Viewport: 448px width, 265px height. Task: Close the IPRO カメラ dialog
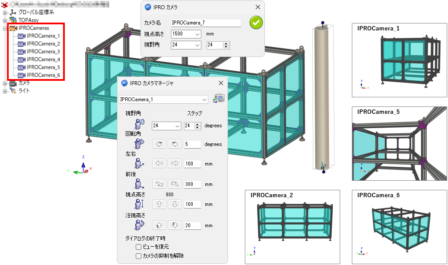258,7
